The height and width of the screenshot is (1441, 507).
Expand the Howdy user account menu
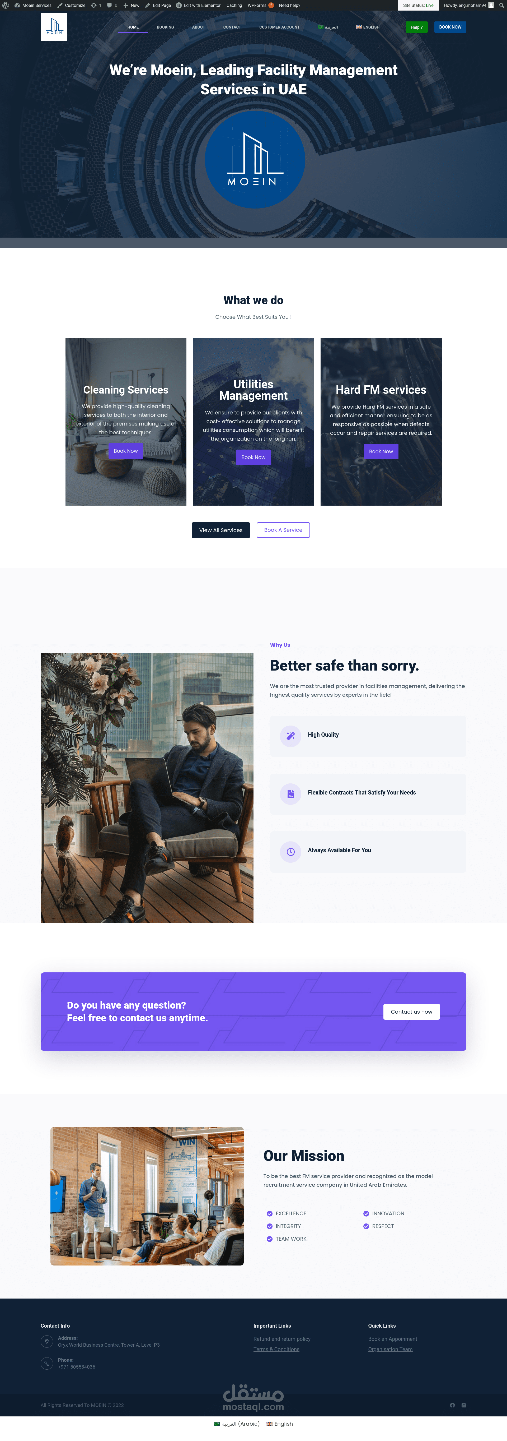468,5
